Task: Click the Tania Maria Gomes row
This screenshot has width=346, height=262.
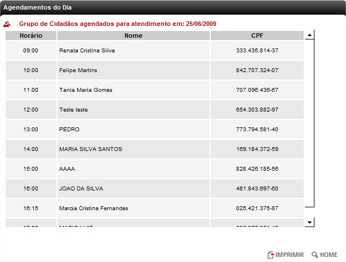Action: coord(86,90)
